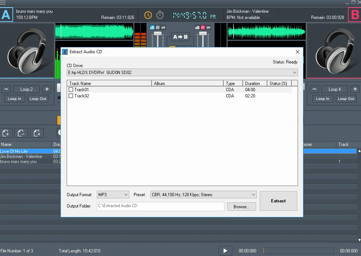The image size is (361, 256).
Task: Click deck A headphones image
Action: point(27,50)
